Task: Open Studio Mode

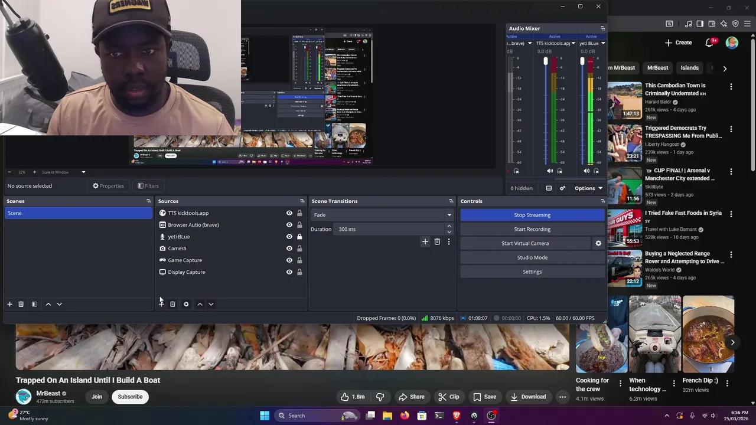Action: point(532,257)
